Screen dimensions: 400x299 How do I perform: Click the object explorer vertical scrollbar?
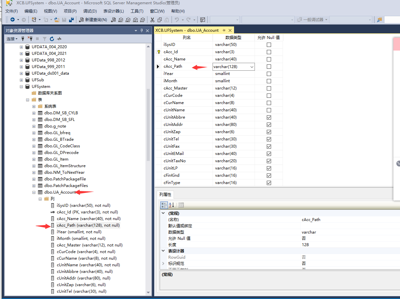[148, 125]
